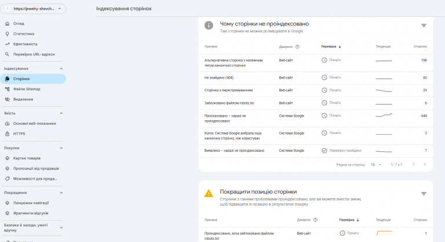Open Перевірка URL-адреси tool
445x242 pixels.
[33, 54]
